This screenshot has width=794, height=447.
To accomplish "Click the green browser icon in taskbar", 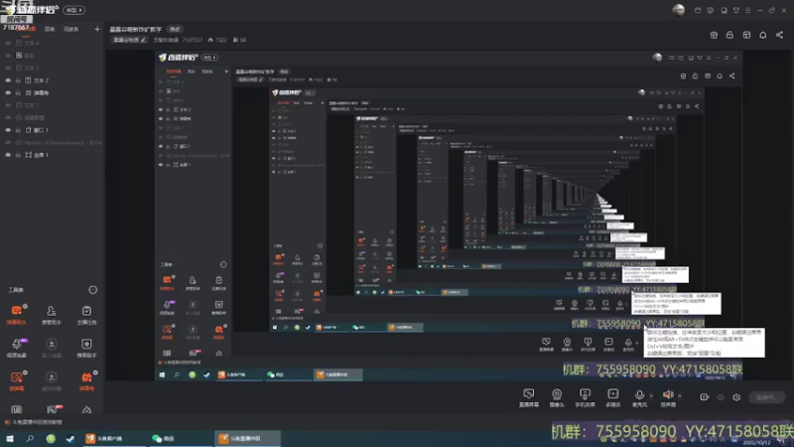I will click(51, 438).
